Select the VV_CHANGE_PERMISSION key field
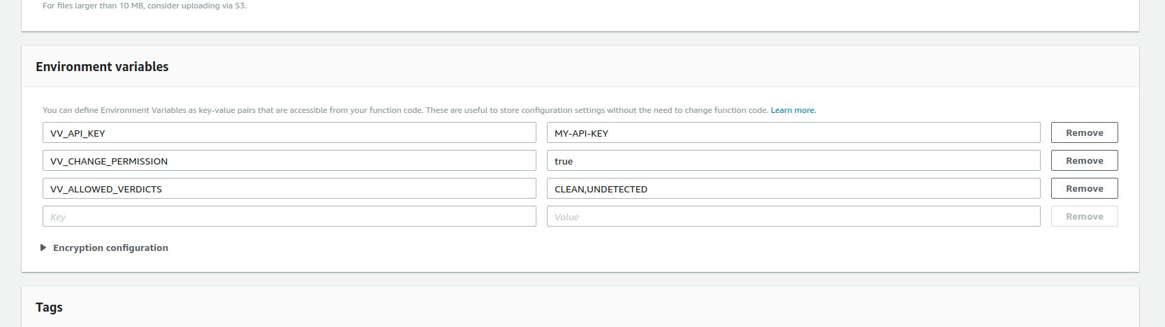This screenshot has width=1165, height=327. (x=289, y=160)
